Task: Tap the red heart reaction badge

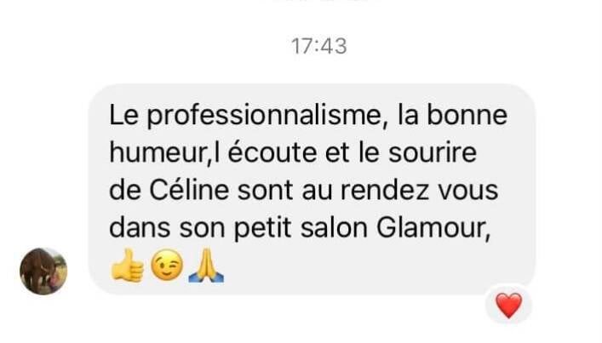Action: [x=508, y=306]
